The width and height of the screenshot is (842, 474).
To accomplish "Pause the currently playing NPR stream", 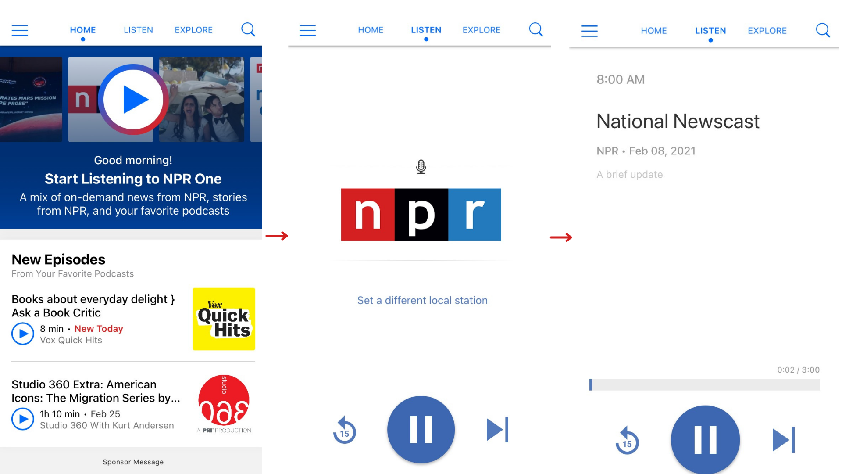I will click(x=421, y=429).
